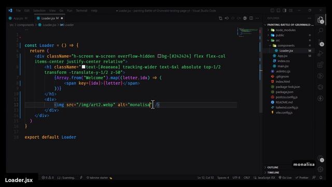Open the Search view in activity bar
The height and width of the screenshot is (187, 332).
[x=321, y=31]
